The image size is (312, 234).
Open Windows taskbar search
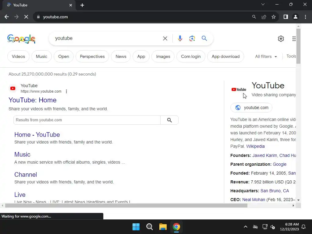coord(149,227)
